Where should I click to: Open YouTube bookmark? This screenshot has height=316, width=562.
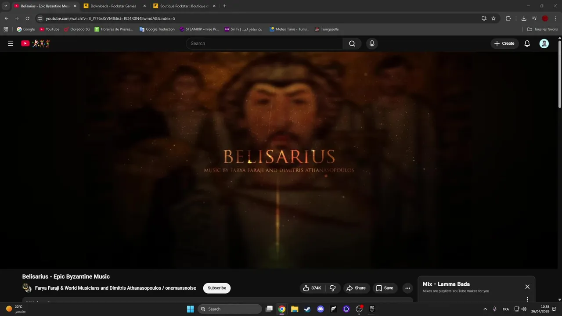click(49, 29)
